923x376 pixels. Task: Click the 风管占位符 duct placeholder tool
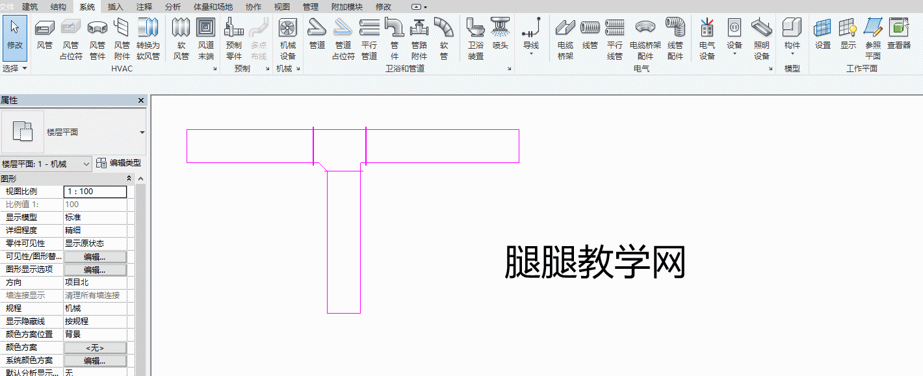tap(71, 38)
